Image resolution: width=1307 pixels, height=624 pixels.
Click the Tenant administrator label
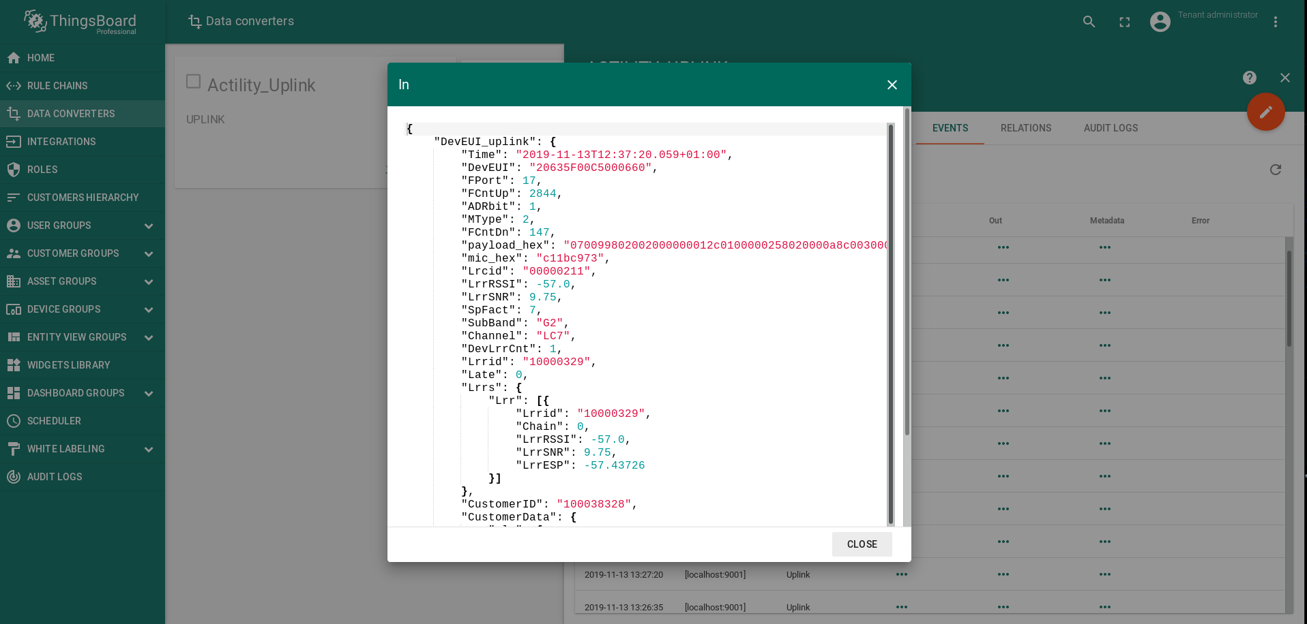point(1218,15)
